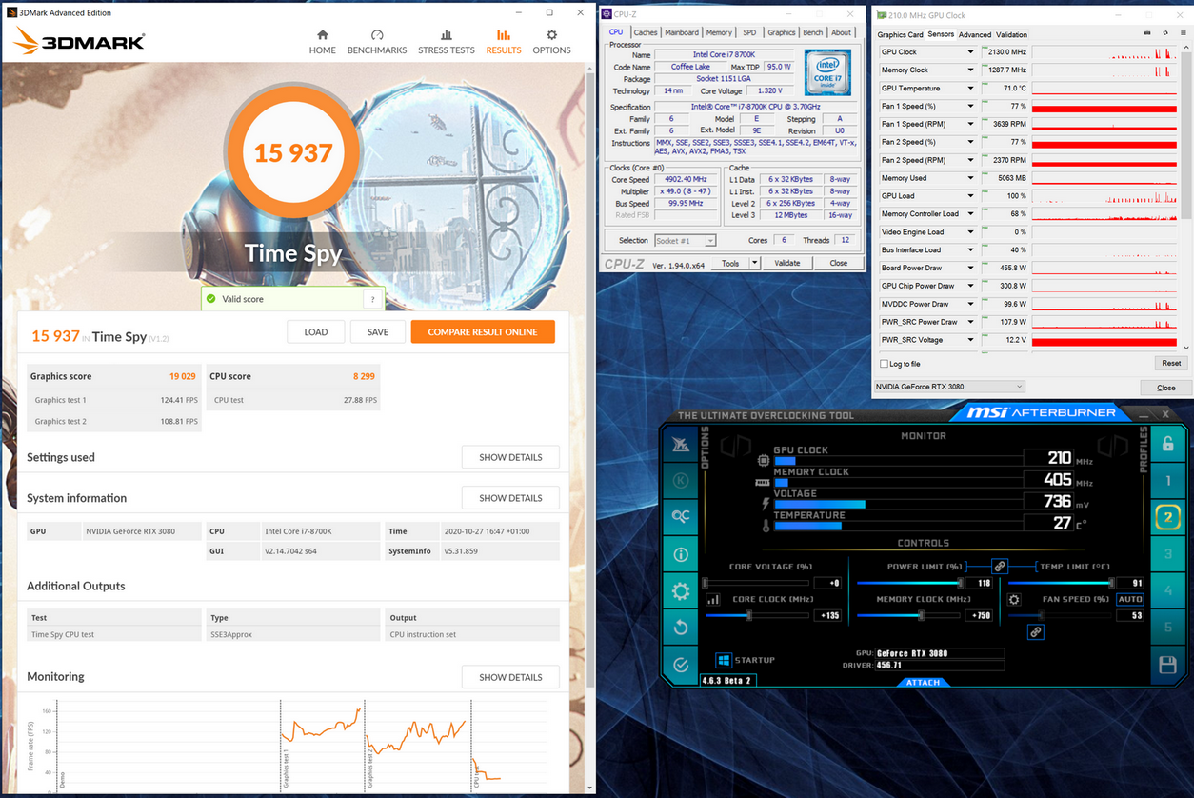The height and width of the screenshot is (798, 1194).
Task: Open the Graphics Card tab in GPU-Z
Action: coord(900,35)
